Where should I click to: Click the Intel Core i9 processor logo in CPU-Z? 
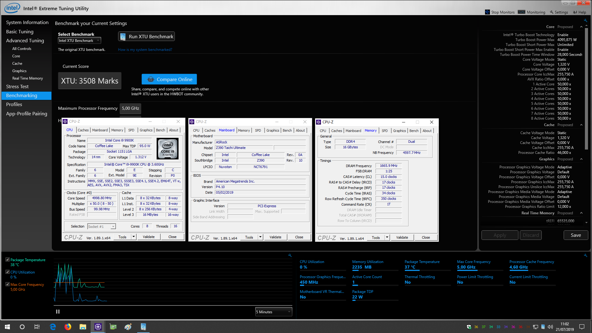click(x=168, y=148)
